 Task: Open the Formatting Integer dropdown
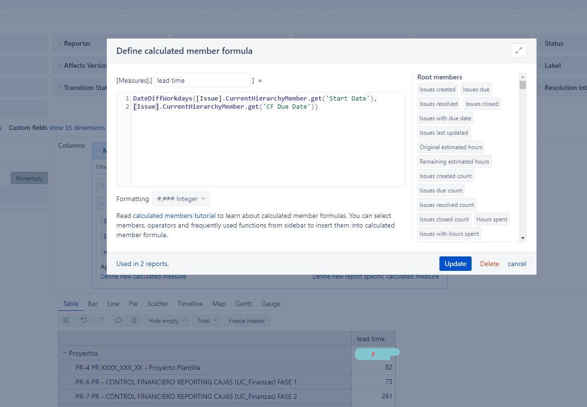(181, 199)
